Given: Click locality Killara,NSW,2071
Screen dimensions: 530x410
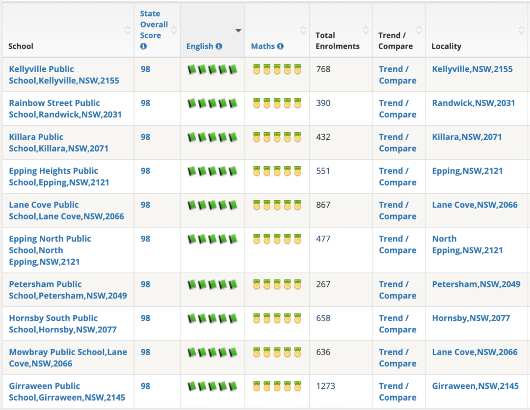Looking at the screenshot, I should point(467,137).
